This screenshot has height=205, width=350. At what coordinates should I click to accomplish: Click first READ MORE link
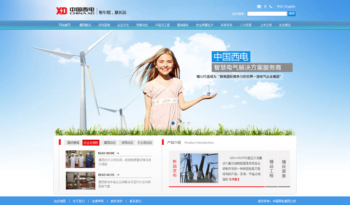106,153
